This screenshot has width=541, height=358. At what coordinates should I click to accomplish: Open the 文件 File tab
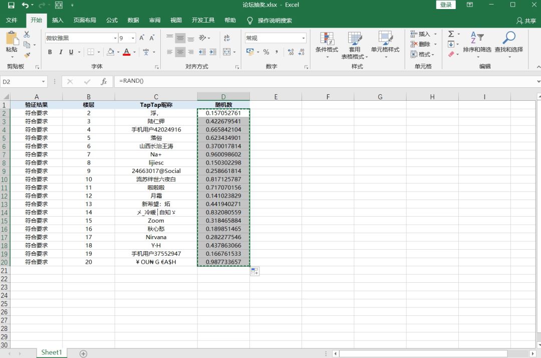pyautogui.click(x=12, y=21)
